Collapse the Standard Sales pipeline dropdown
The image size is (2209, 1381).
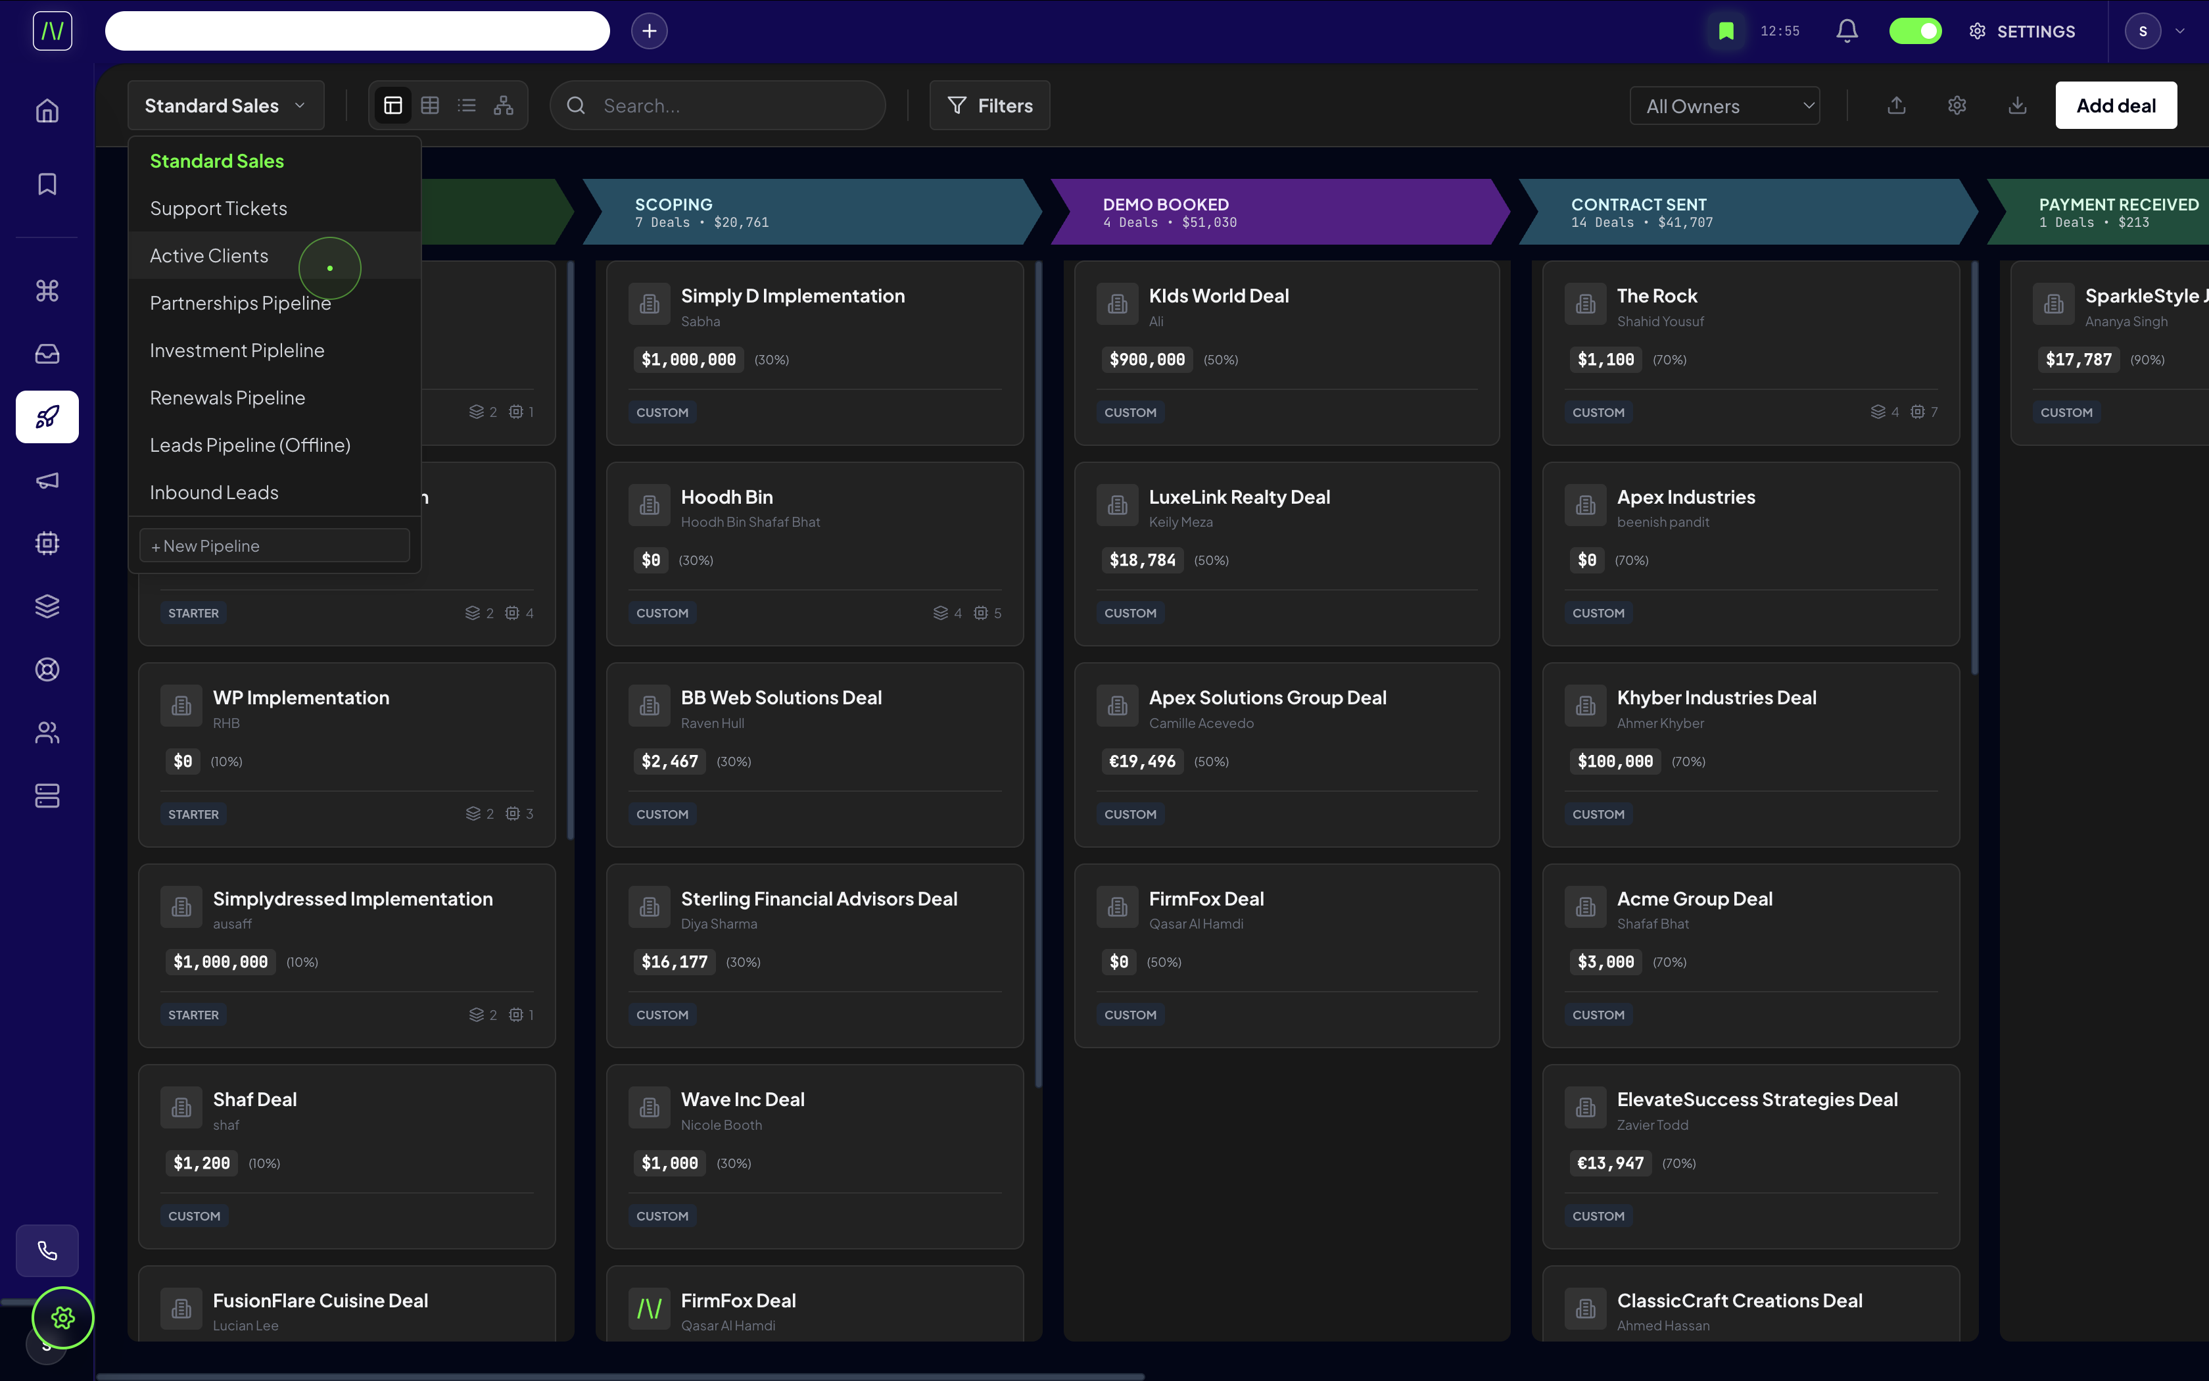pos(226,106)
